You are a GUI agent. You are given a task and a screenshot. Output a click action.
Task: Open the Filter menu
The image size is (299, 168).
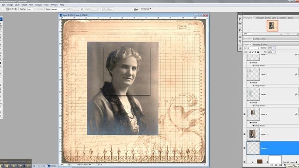tap(31, 5)
